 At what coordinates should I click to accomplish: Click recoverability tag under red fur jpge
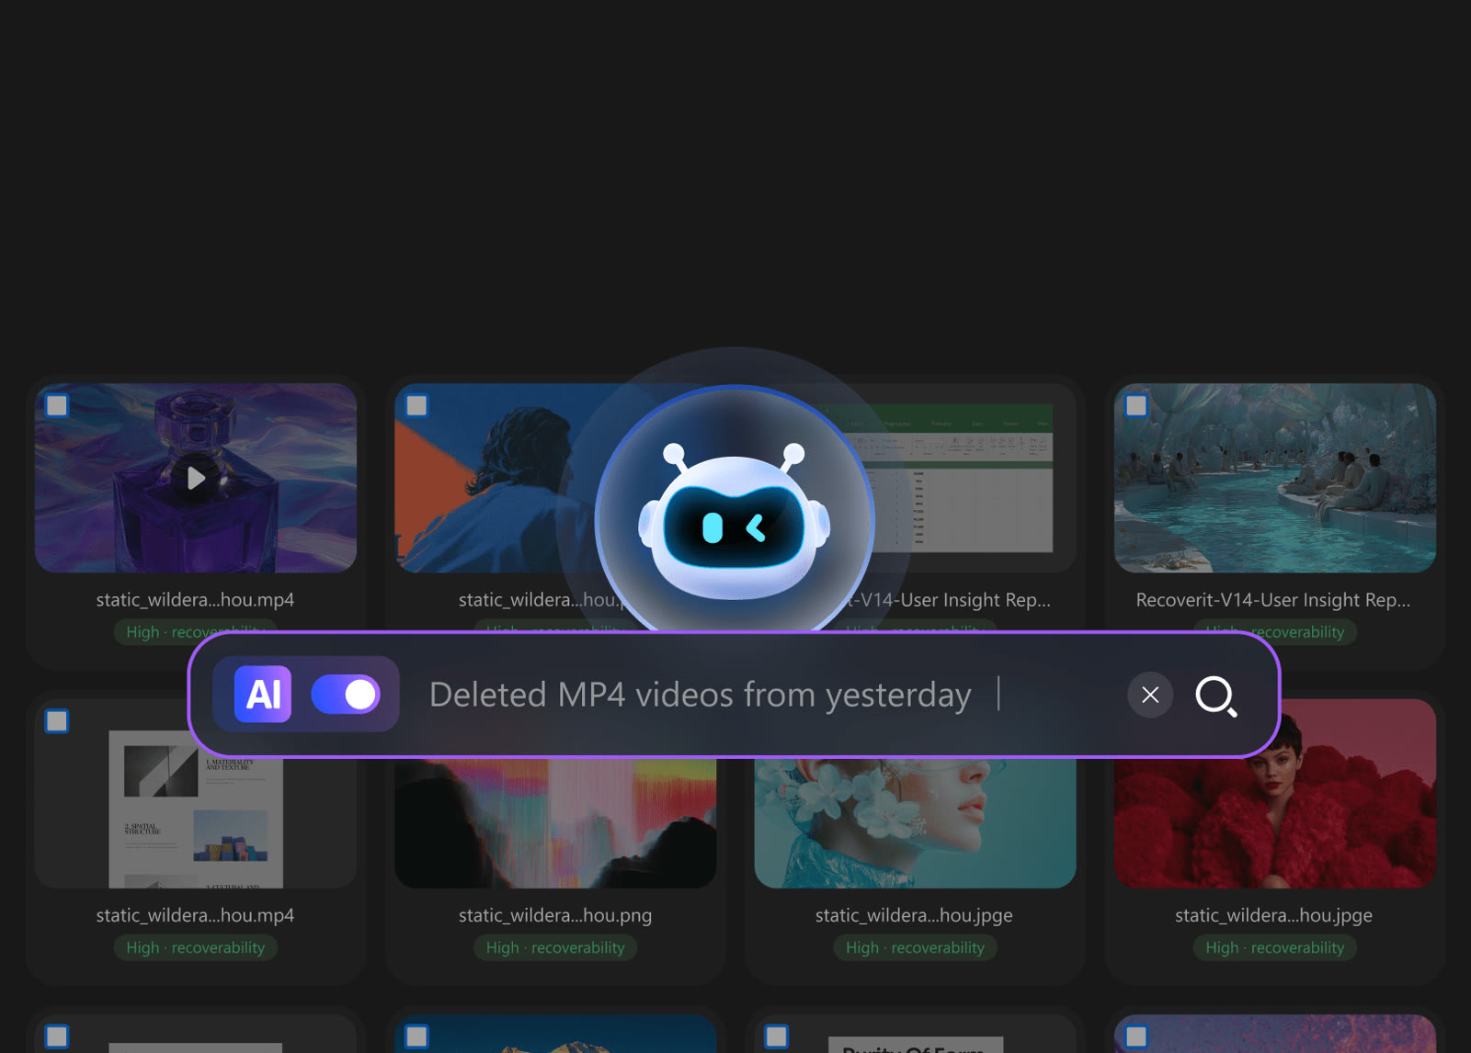[x=1274, y=947]
